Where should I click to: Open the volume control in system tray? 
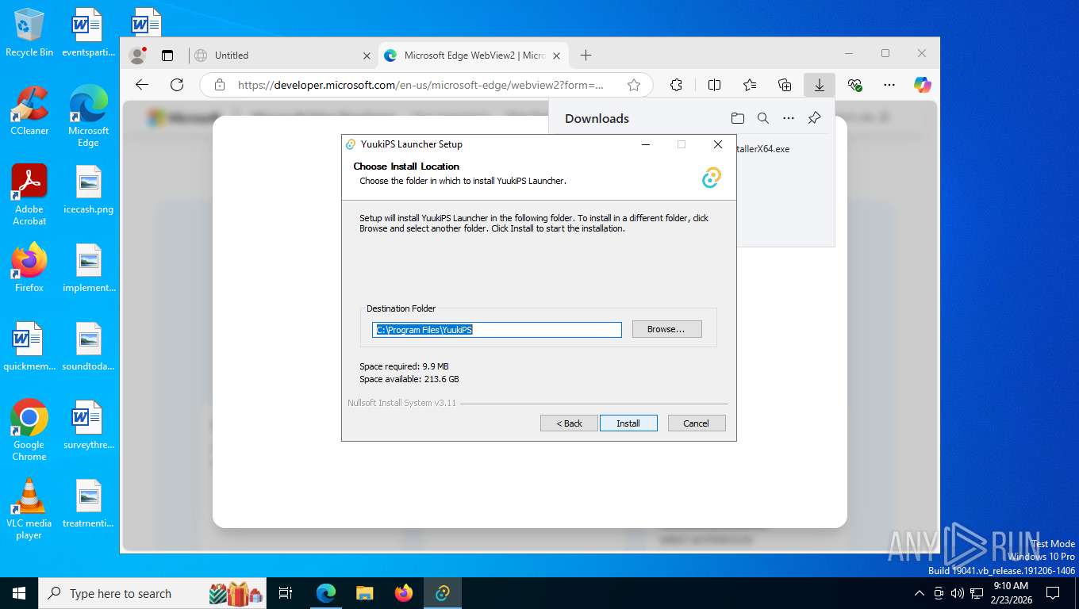[957, 593]
